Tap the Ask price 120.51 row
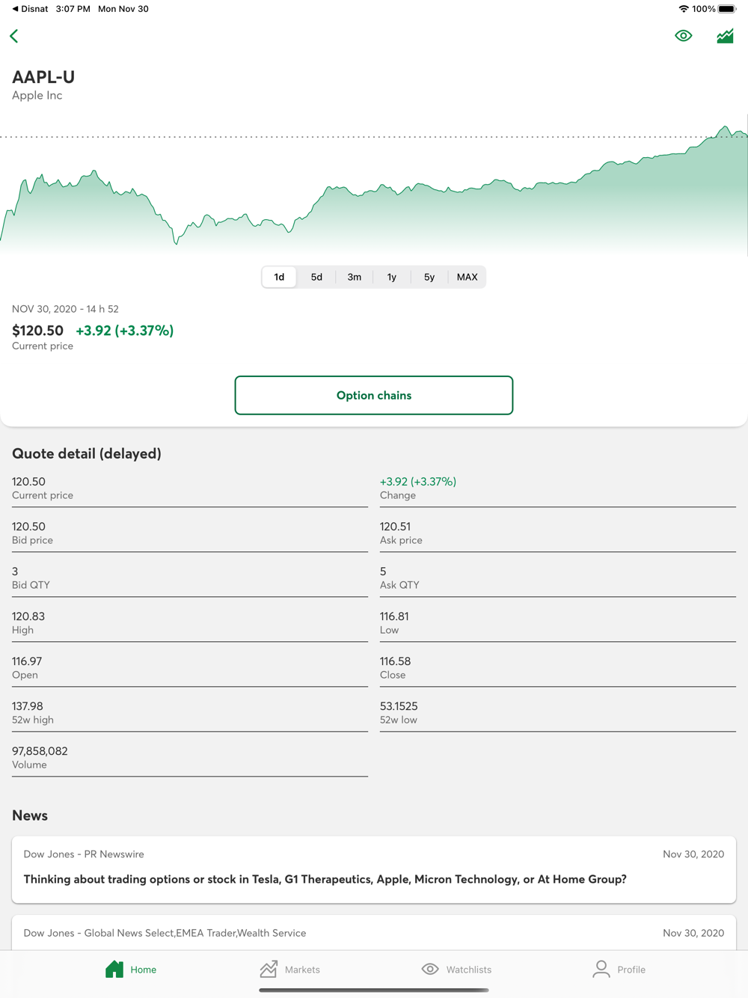Screen dimensions: 748x998 (558, 533)
